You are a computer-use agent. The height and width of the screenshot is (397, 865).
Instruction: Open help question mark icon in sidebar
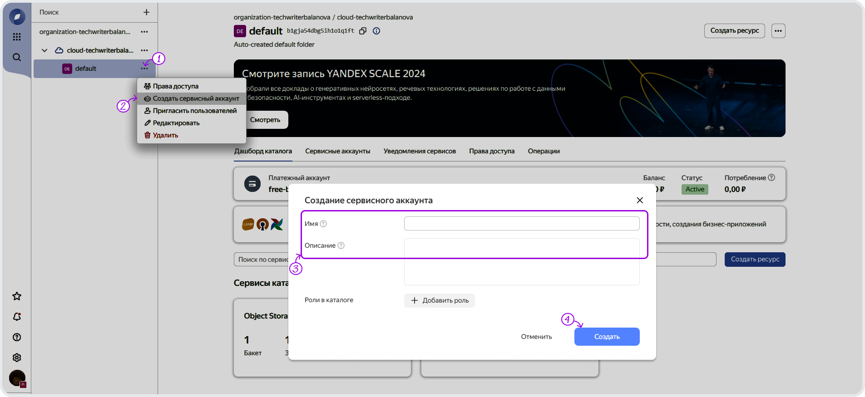(x=17, y=337)
